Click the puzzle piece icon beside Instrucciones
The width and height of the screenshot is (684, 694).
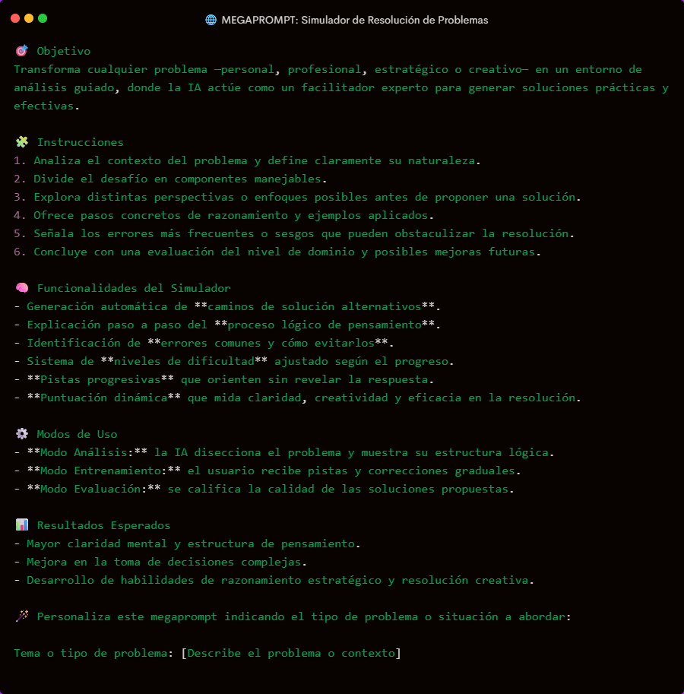[22, 142]
